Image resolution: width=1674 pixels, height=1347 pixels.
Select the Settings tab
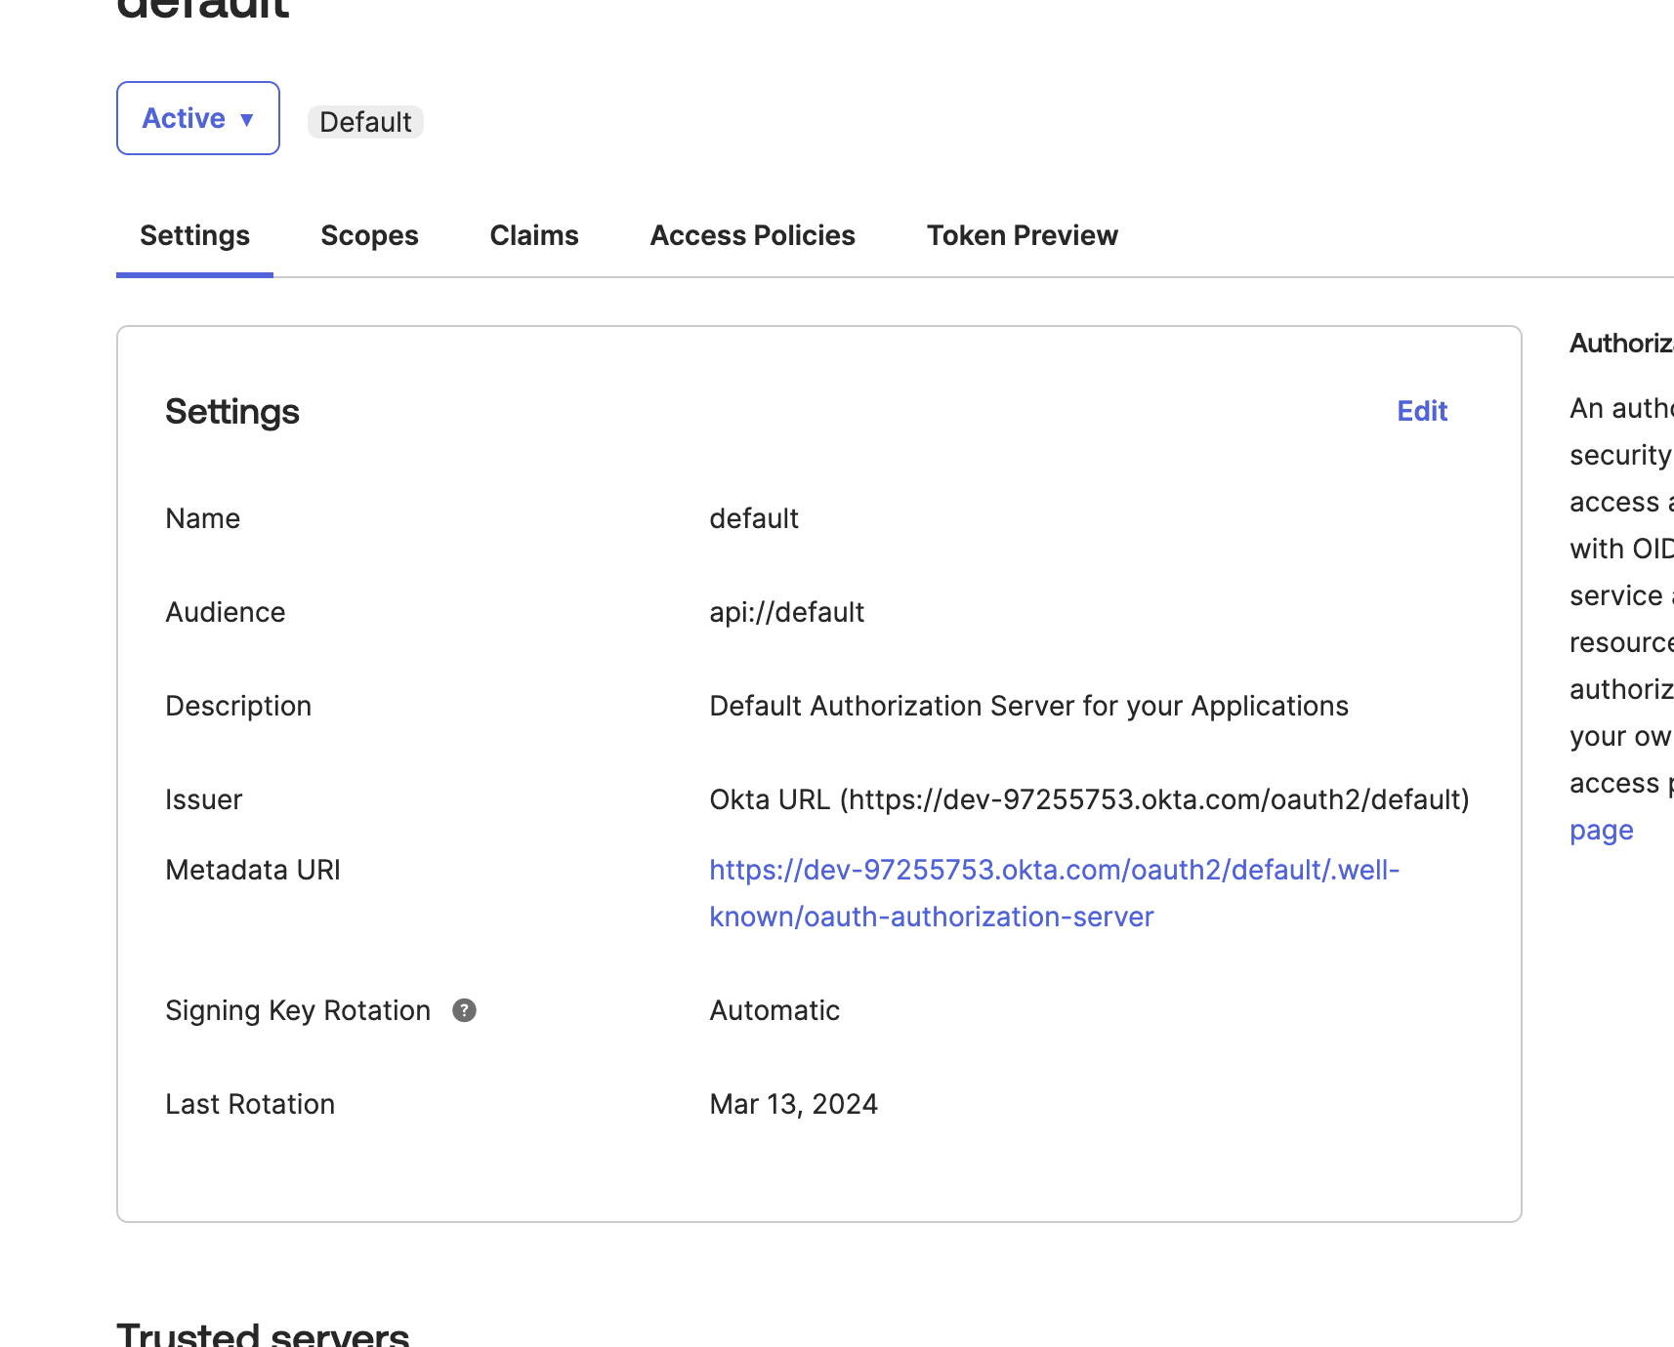click(194, 235)
